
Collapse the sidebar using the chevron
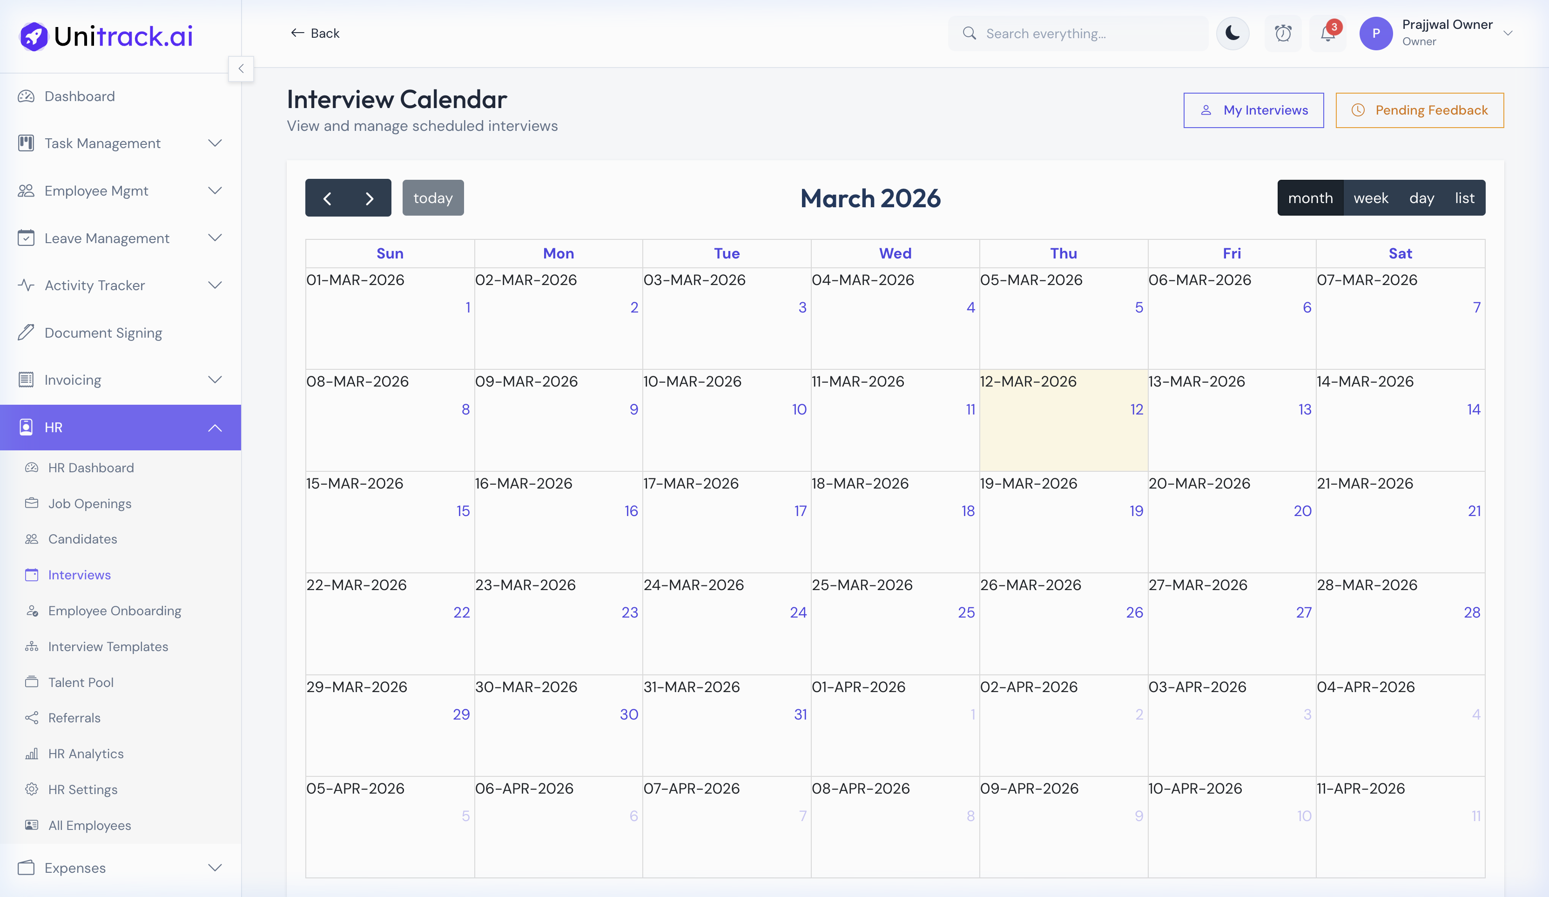(x=241, y=69)
